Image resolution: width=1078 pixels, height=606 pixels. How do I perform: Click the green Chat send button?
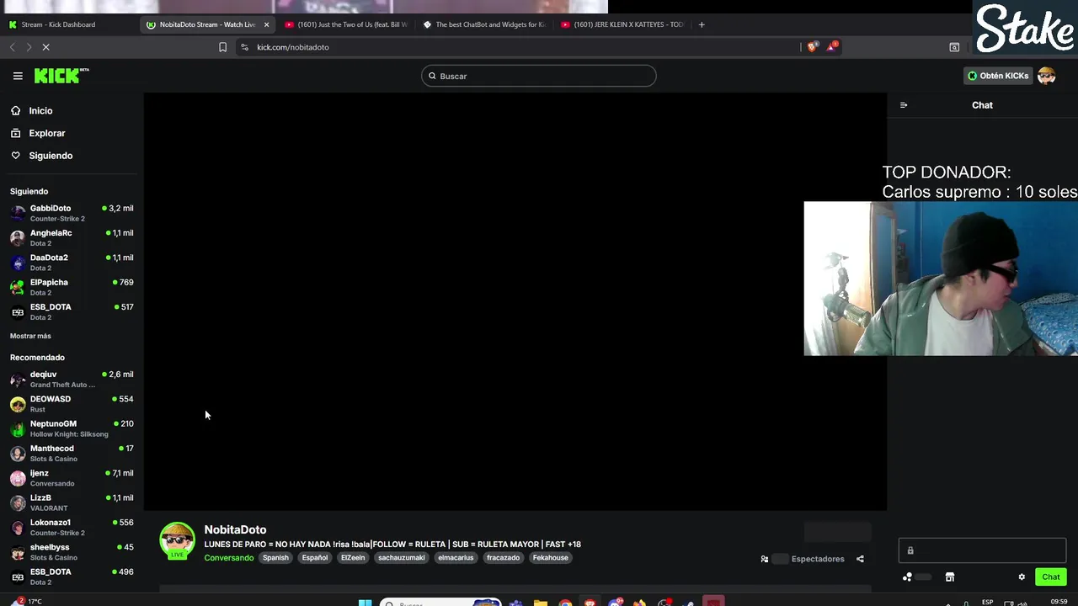pyautogui.click(x=1050, y=577)
